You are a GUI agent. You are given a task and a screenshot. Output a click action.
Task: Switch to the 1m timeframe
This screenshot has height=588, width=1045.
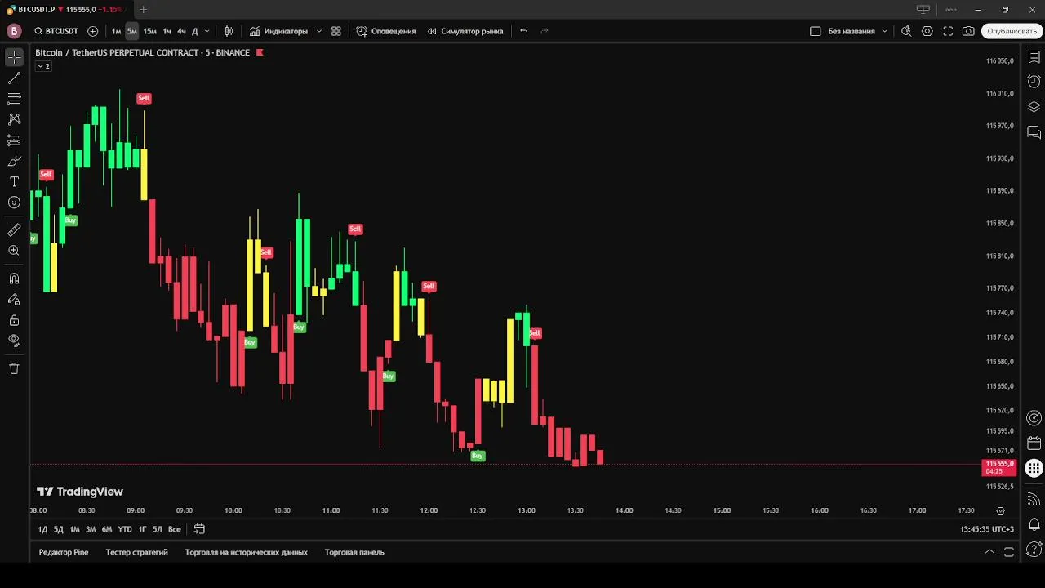point(116,31)
